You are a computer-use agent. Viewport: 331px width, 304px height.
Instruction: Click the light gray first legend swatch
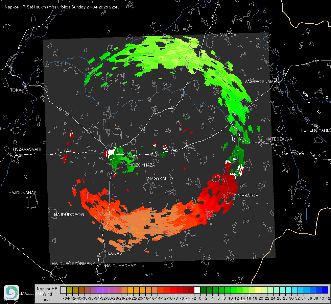(63, 290)
